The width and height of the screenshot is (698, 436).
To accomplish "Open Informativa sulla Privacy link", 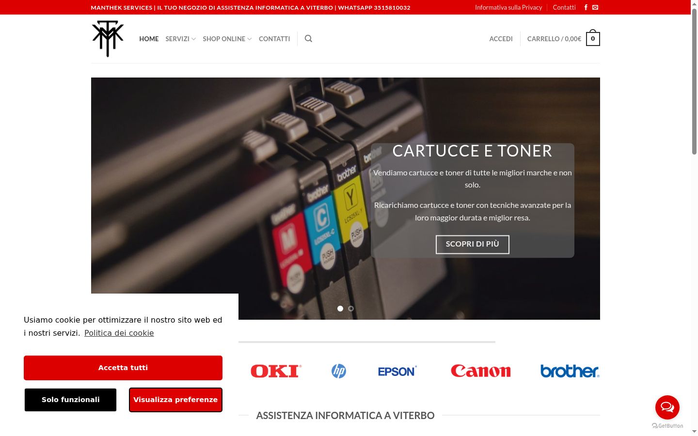I will click(508, 7).
